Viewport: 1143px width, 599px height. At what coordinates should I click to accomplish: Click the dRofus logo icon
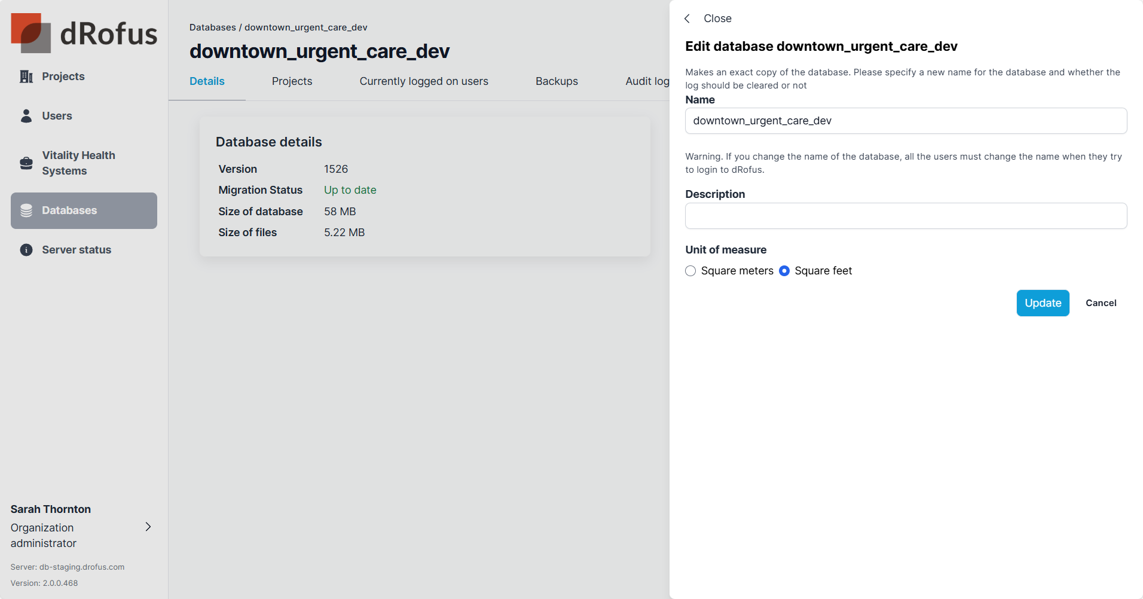[30, 33]
